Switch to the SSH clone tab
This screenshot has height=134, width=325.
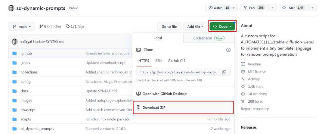tap(159, 61)
